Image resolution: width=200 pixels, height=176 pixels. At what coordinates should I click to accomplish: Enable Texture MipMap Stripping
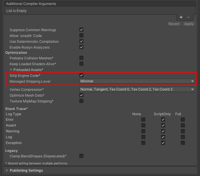click(x=81, y=101)
